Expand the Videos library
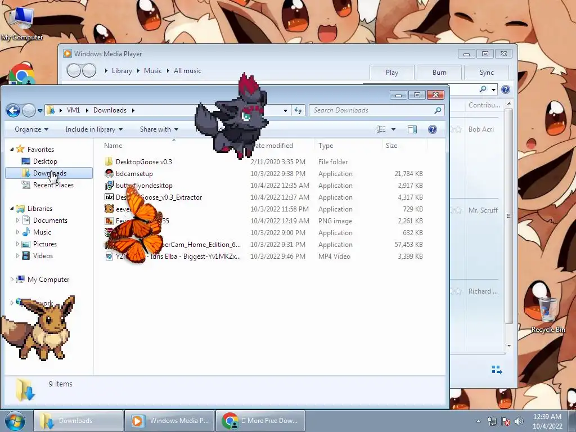The width and height of the screenshot is (576, 432). (17, 256)
